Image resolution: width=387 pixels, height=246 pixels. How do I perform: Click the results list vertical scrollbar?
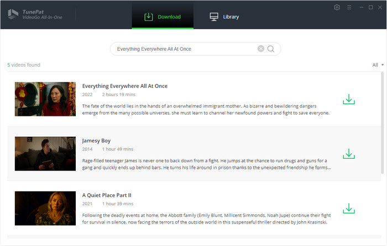pyautogui.click(x=382, y=121)
